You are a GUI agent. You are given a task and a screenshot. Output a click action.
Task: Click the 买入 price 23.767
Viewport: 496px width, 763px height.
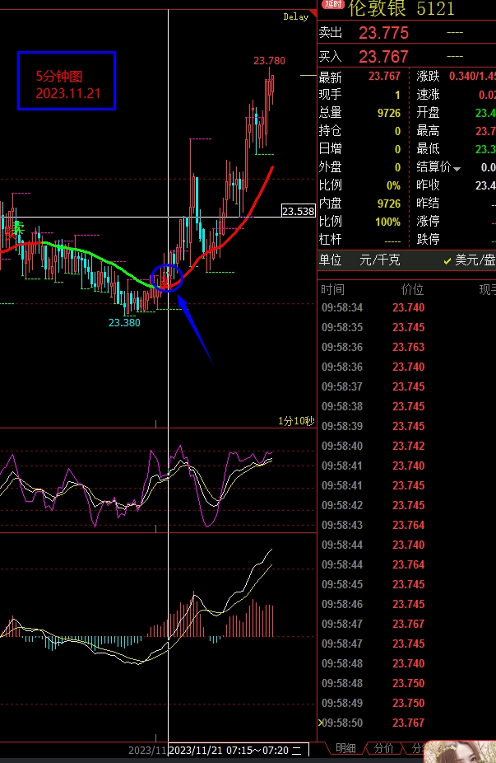click(x=383, y=57)
